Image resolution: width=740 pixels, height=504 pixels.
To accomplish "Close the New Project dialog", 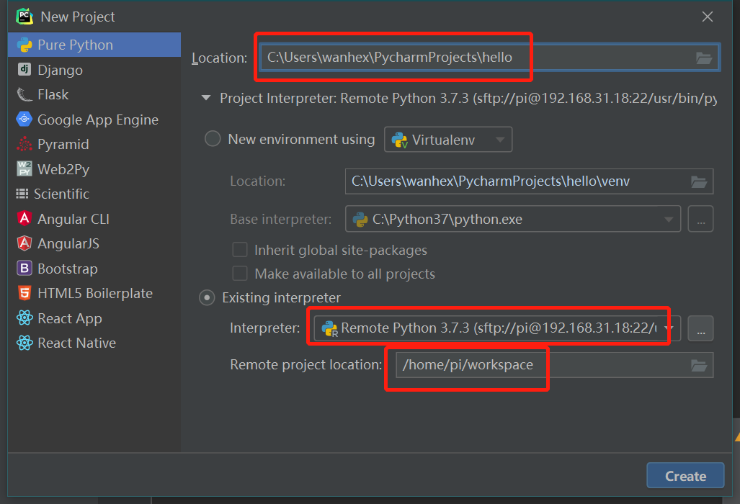I will tap(708, 17).
